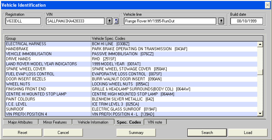This screenshot has height=140, width=272.
Task: Click the list scrollbar up arrow
Action: (260, 44)
